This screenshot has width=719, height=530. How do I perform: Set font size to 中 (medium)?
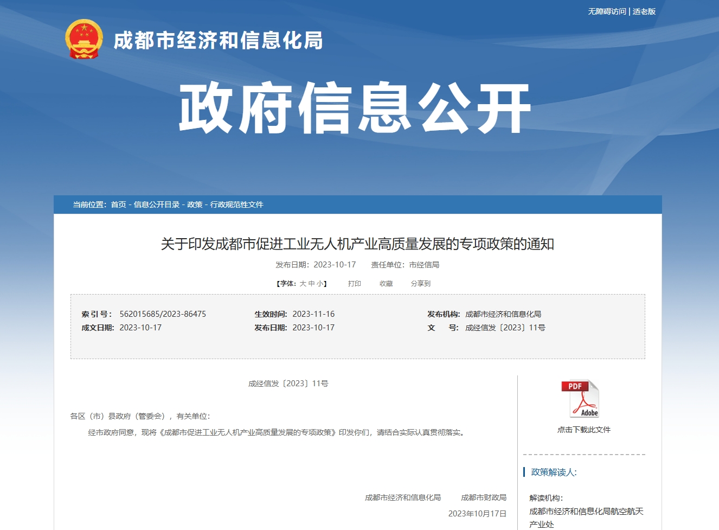click(x=312, y=284)
